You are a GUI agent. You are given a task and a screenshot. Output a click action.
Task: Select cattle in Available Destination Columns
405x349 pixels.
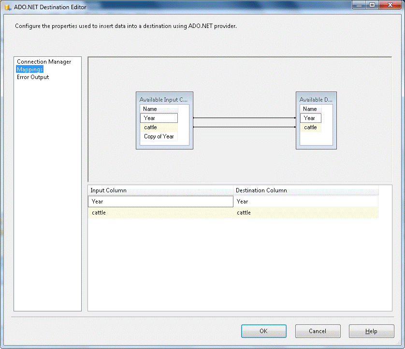[x=311, y=127]
